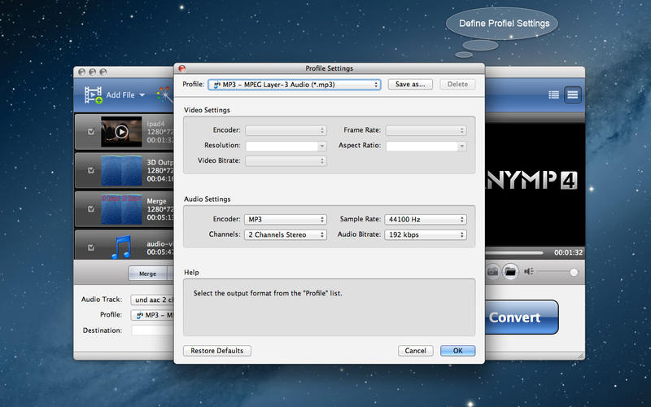Screen dimensions: 651x407
Task: Open the snapshot folder icon
Action: [510, 272]
